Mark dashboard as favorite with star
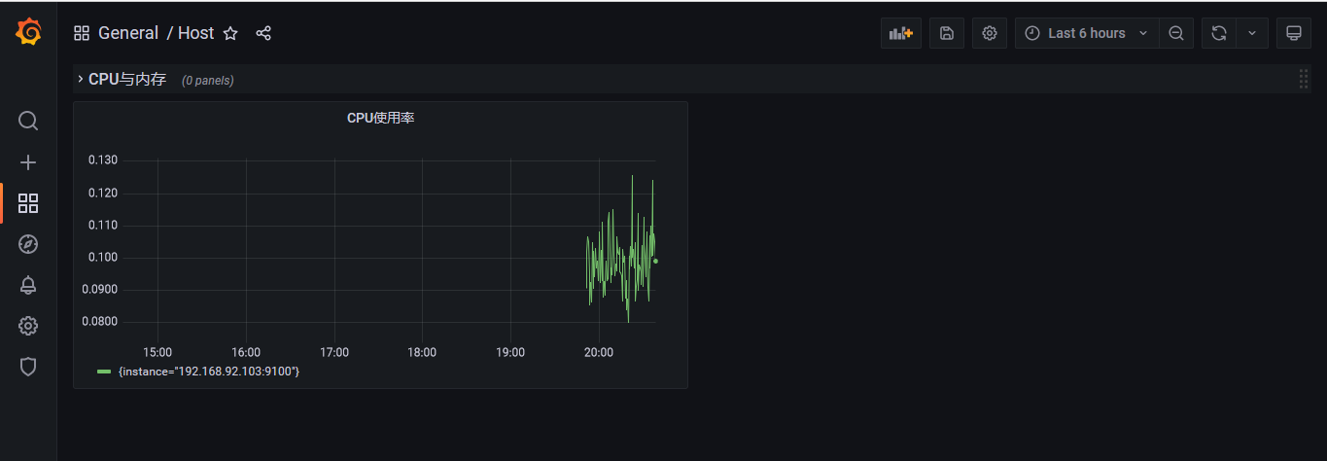The height and width of the screenshot is (461, 1327). [x=230, y=33]
